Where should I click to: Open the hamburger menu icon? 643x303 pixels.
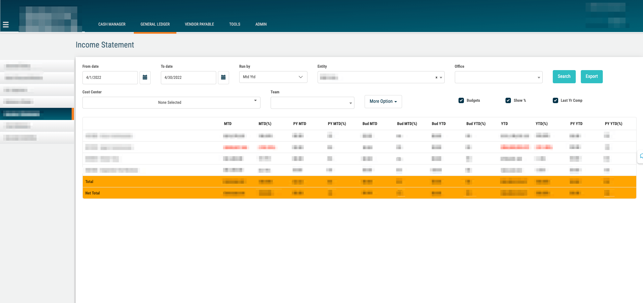coord(6,25)
